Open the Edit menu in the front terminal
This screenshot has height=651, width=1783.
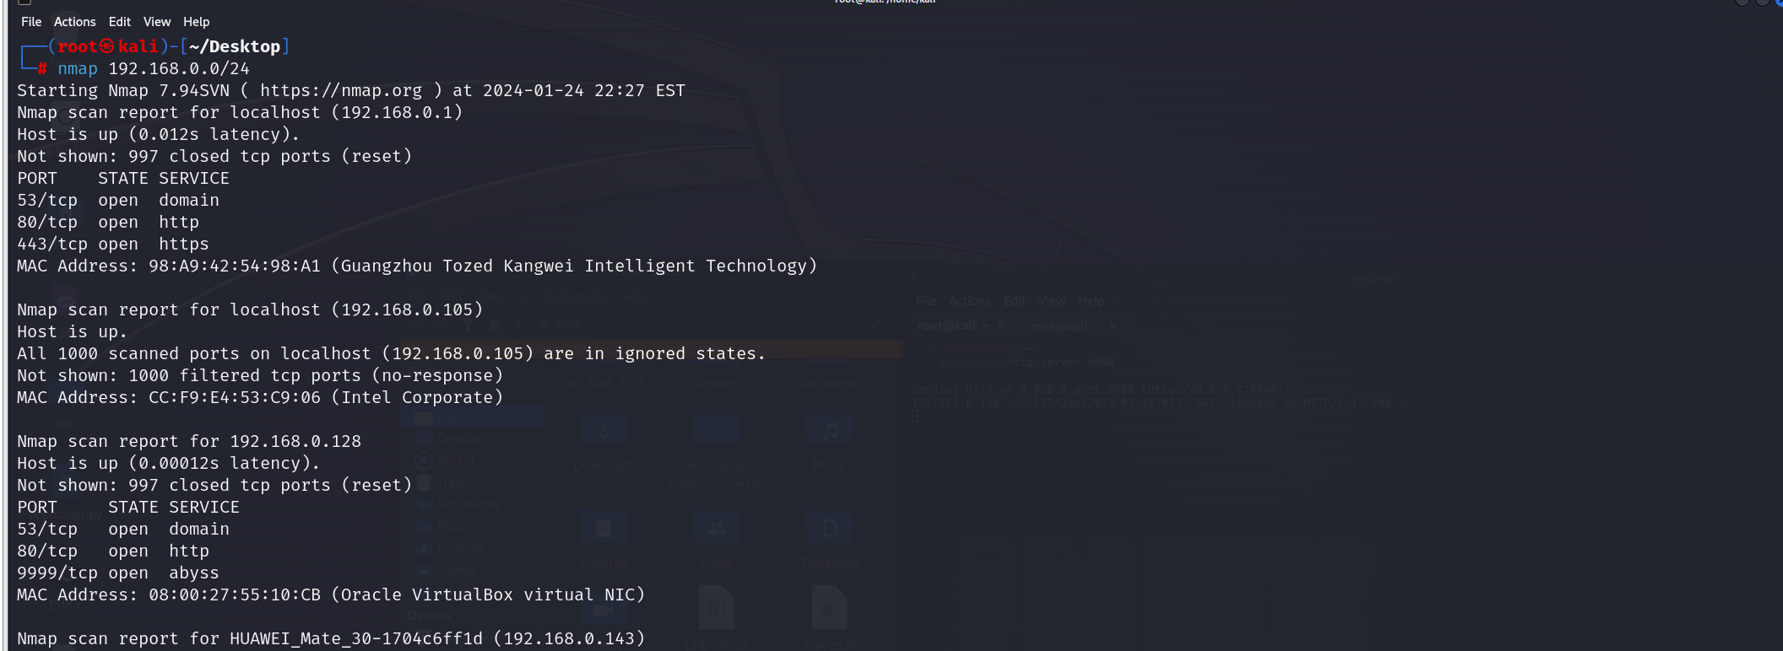[x=120, y=22]
